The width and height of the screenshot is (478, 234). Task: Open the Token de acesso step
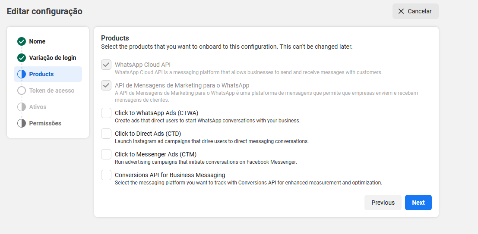[x=51, y=90]
